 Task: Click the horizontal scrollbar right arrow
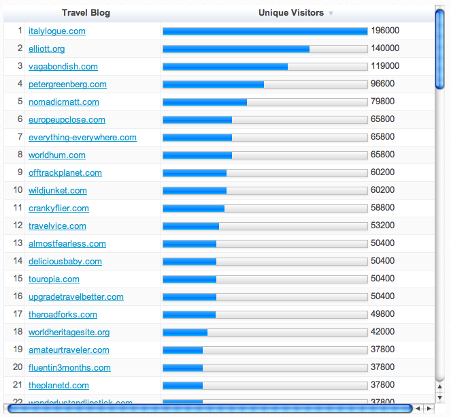(429, 408)
